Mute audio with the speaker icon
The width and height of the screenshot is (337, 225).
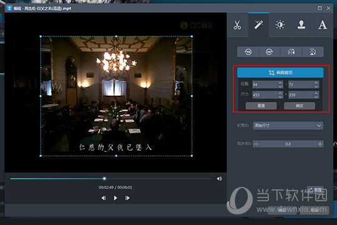click(x=219, y=179)
